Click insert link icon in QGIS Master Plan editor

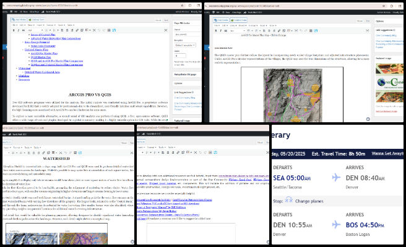click(279, 31)
